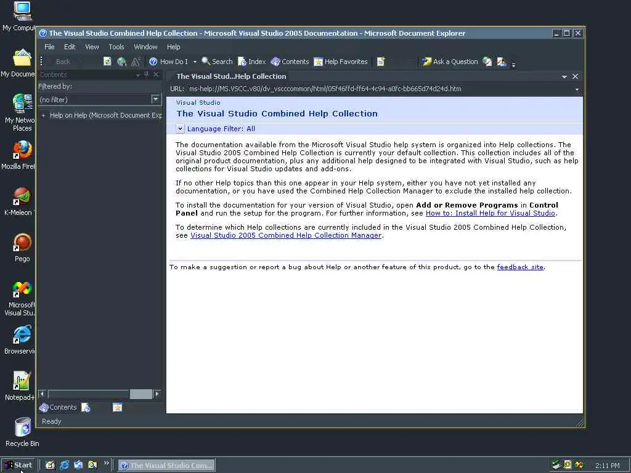This screenshot has width=631, height=473.
Task: Open Visual Studio 2005 Combined Help Collection Manager link
Action: tap(286, 235)
